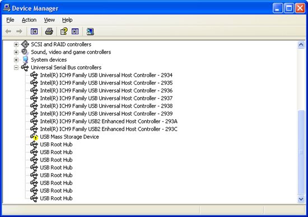This screenshot has height=217, width=308.
Task: Click the System devices icon
Action: pos(25,59)
